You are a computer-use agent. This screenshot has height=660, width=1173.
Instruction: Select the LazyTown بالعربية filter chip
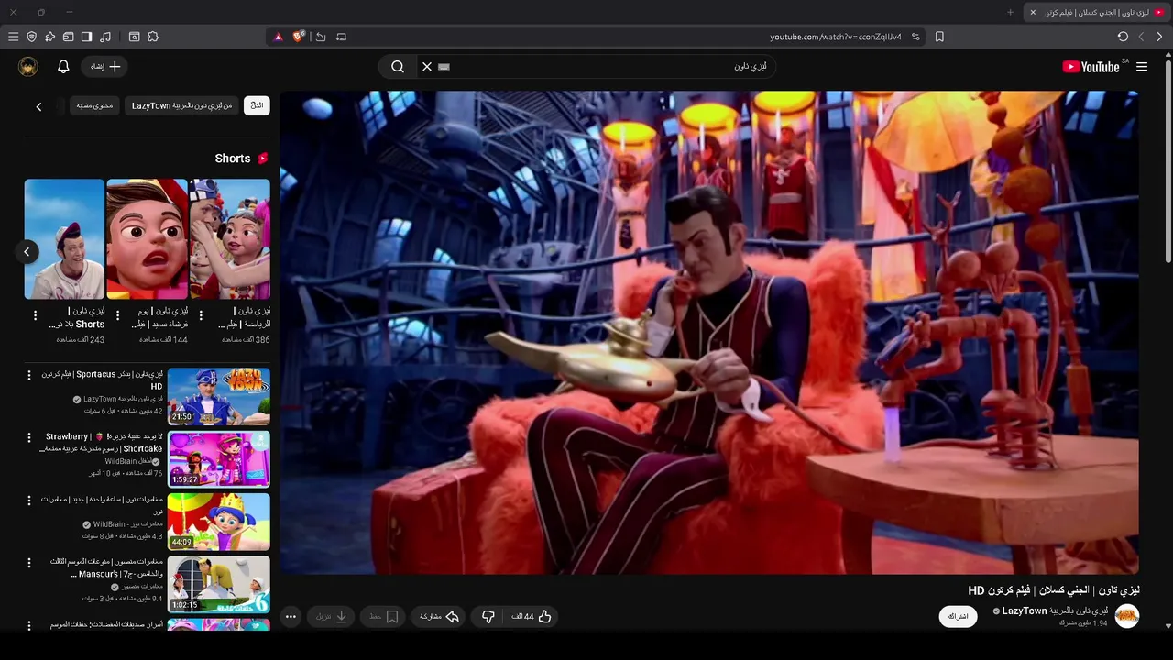181,105
